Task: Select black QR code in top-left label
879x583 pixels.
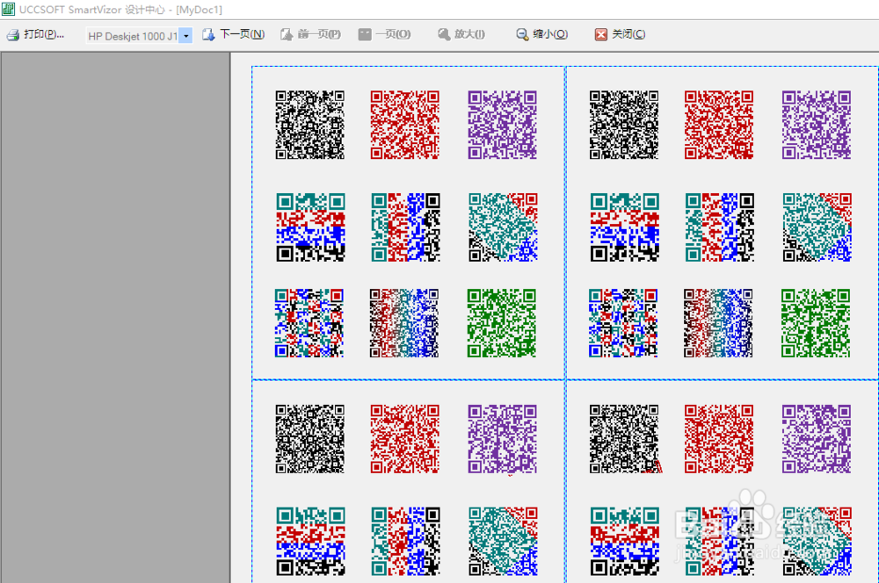Action: (310, 125)
